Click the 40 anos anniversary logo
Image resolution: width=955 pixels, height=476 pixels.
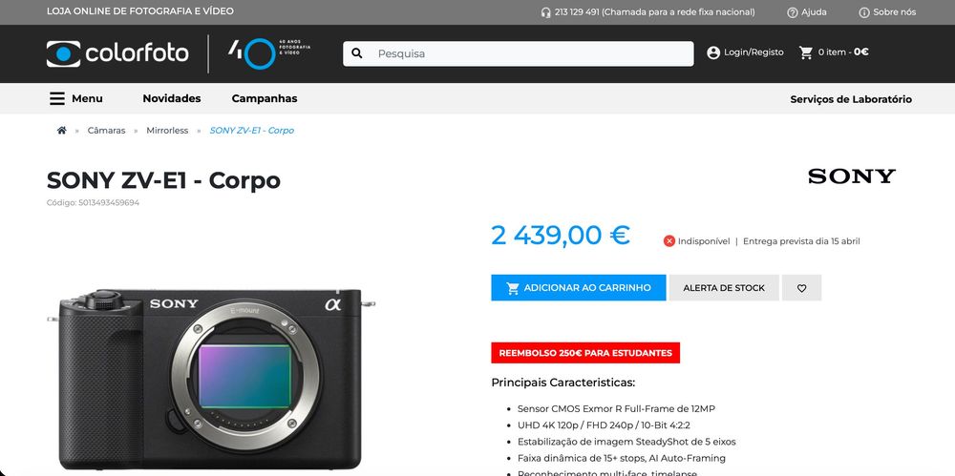pyautogui.click(x=269, y=53)
